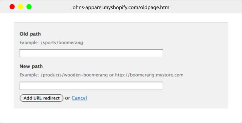
Task: Click the /products/wooden-boomerang example text
Action: 74,75
